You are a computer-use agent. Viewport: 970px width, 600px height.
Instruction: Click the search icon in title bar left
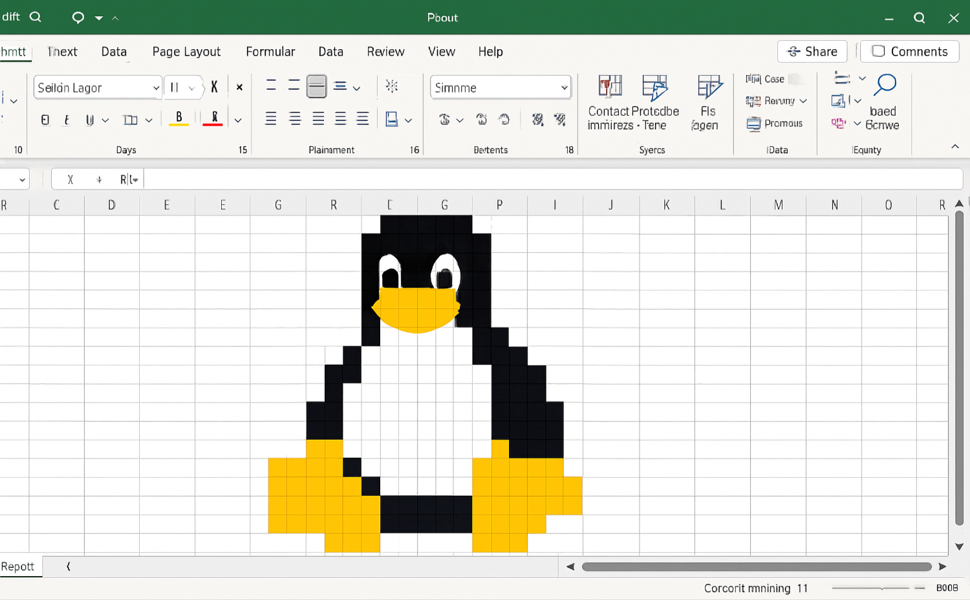tap(36, 17)
